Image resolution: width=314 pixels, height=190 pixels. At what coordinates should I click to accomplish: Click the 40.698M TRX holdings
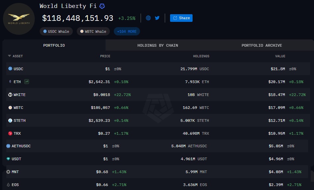196,133
